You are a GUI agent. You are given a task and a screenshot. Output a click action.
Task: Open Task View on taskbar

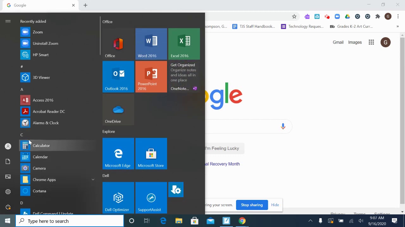[147, 221]
